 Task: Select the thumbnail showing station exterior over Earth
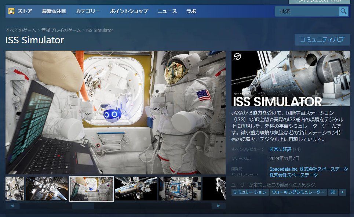47,188
